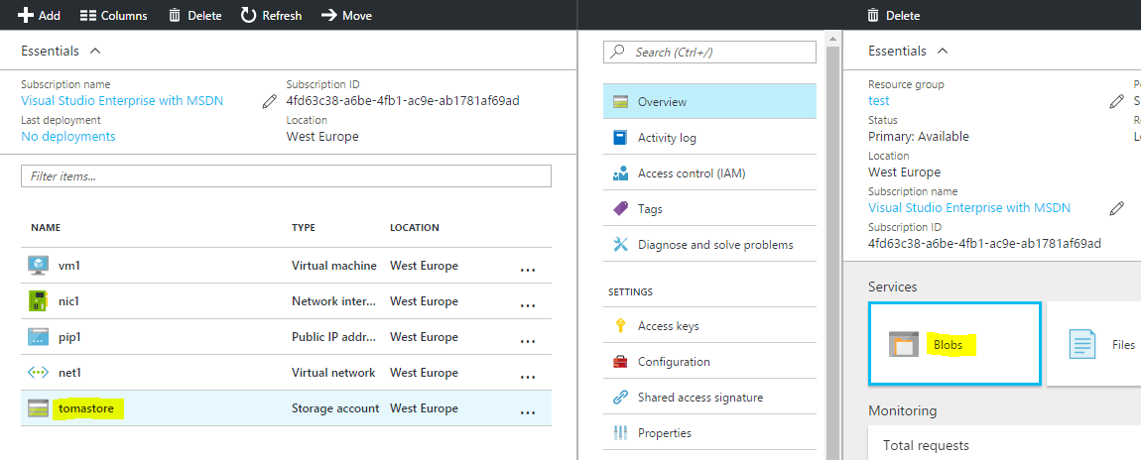
Task: Open the Blobs service tile
Action: point(954,344)
